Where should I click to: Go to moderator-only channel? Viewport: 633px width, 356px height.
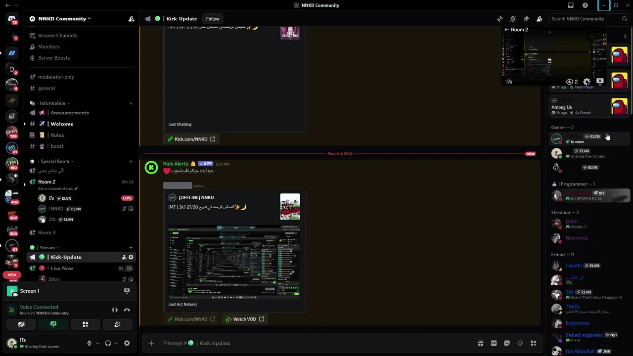(x=81, y=77)
